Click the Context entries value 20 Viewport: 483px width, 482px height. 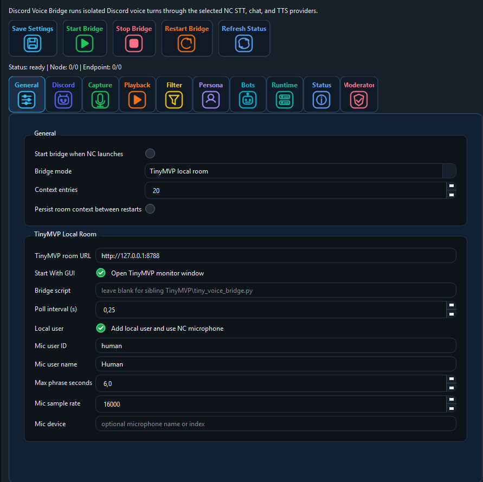[x=156, y=191]
